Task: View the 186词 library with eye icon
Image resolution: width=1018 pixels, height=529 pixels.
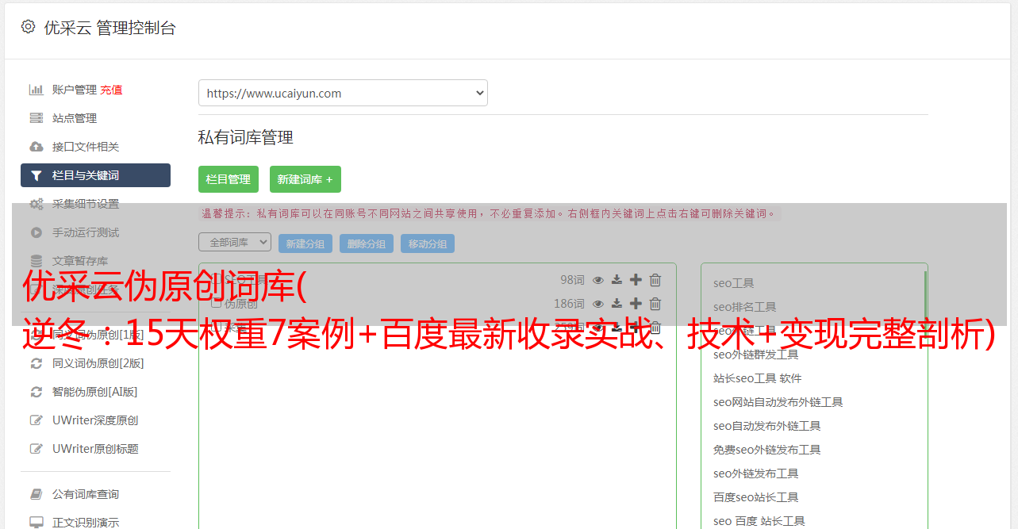Action: coord(598,304)
